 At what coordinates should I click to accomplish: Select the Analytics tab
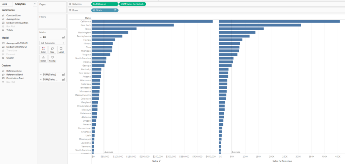(20, 4)
